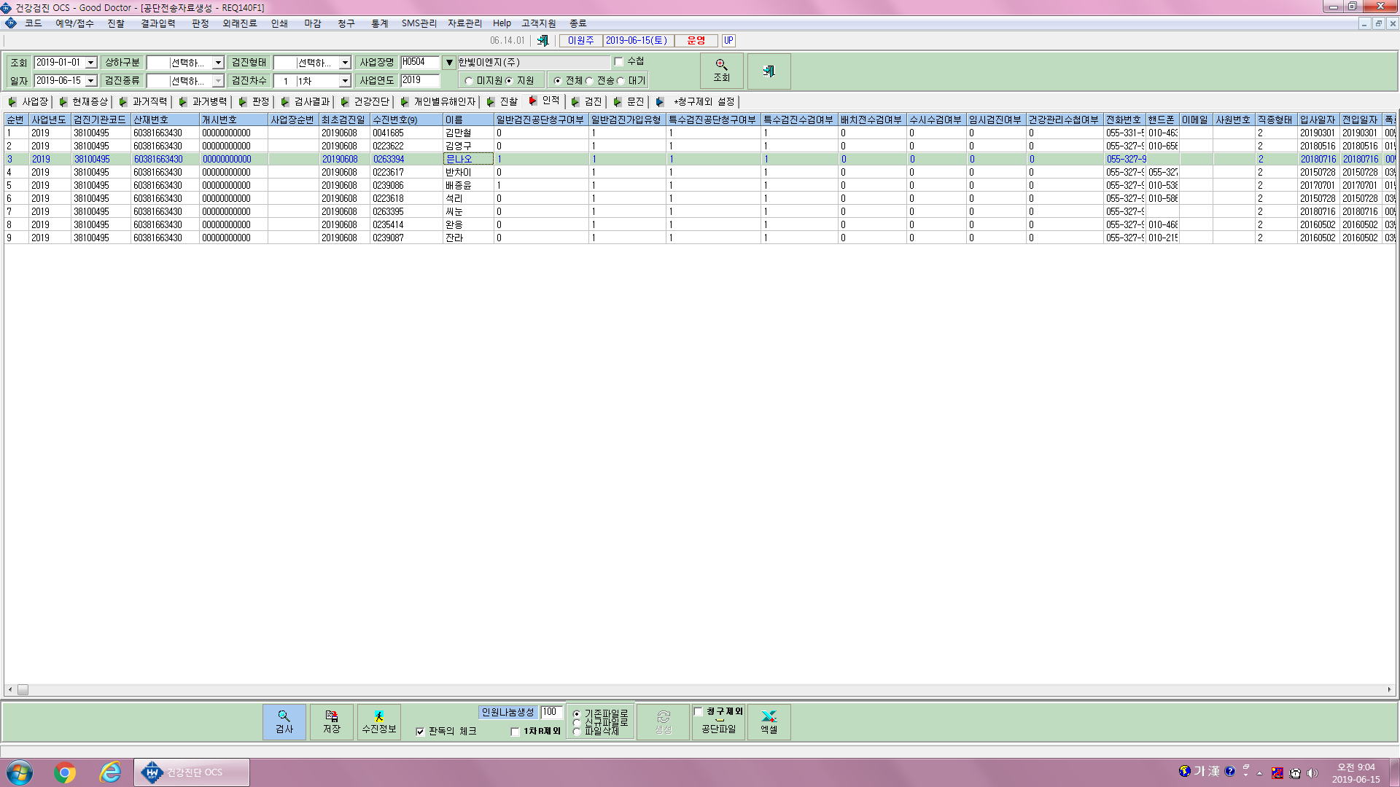Viewport: 1400px width, 787px height.
Task: Toggle the 판독의 체크 checkbox
Action: [x=420, y=732]
